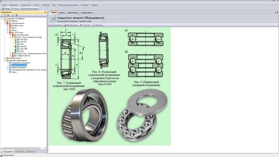The image size is (279, 157).
Task: Collapse the Примеры оборудования node
Action: 5,61
